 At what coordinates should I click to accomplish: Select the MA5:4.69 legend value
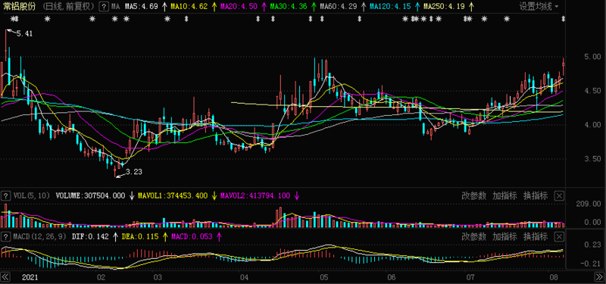pyautogui.click(x=142, y=7)
